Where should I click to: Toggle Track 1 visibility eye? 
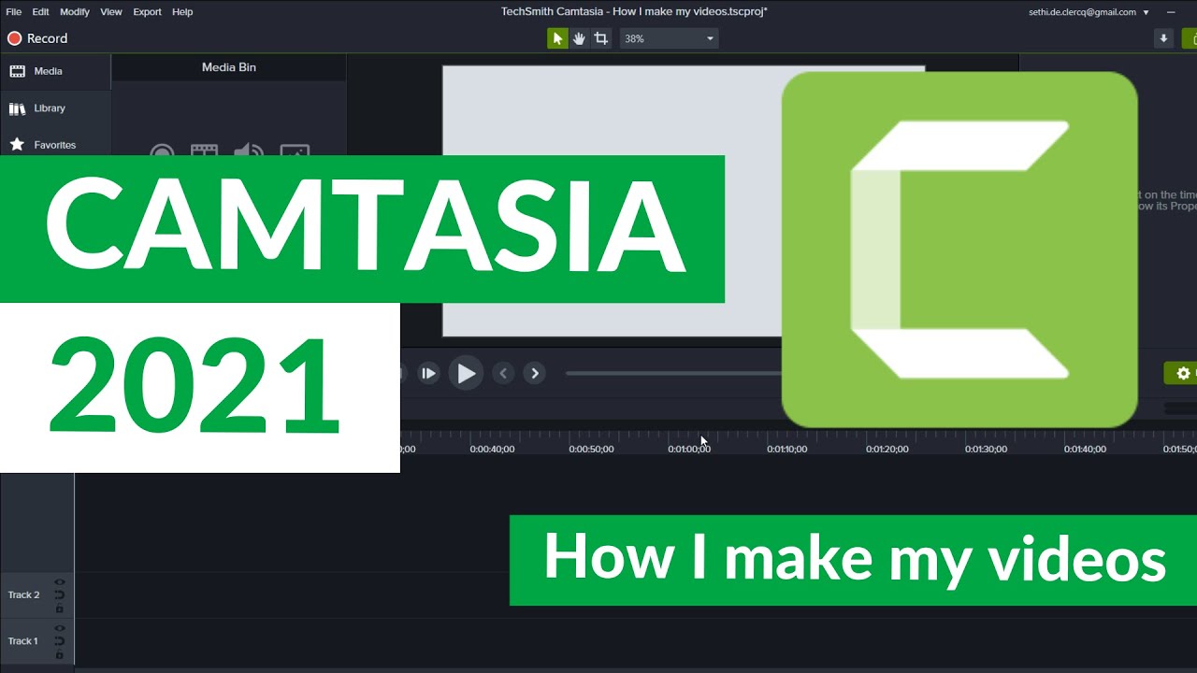[60, 628]
